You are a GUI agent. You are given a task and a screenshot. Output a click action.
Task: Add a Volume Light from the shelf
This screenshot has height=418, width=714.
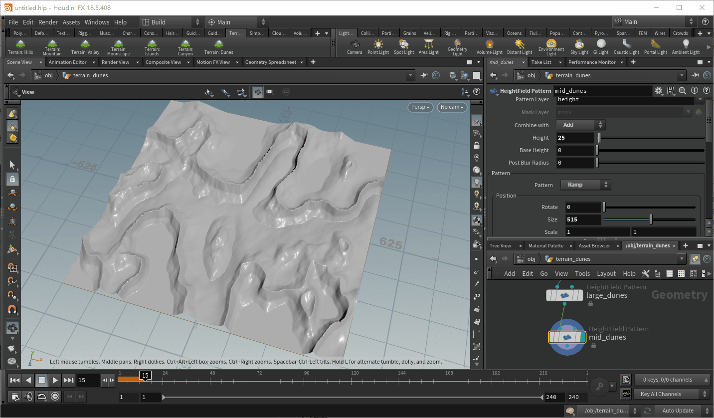(x=490, y=47)
